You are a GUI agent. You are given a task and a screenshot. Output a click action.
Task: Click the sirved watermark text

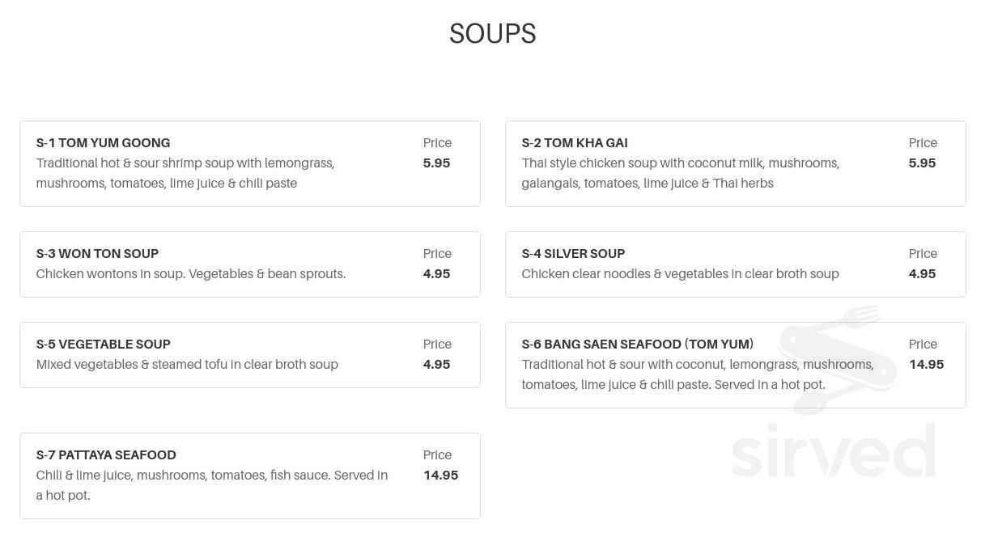[x=834, y=450]
